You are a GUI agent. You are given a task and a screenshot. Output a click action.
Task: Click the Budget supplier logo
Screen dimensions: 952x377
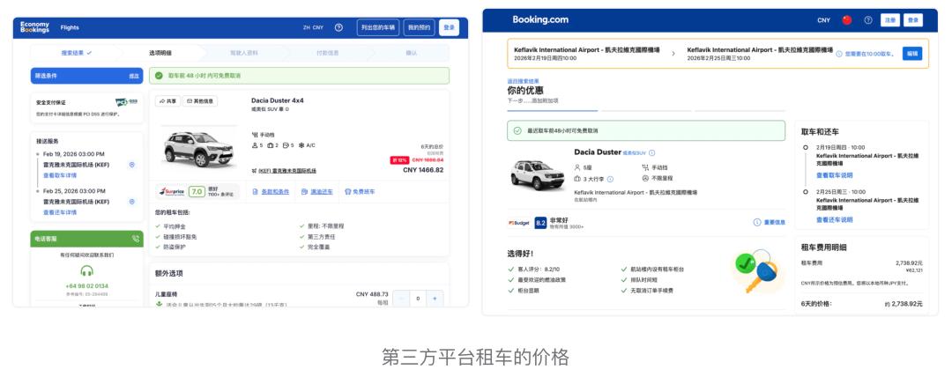click(x=519, y=223)
